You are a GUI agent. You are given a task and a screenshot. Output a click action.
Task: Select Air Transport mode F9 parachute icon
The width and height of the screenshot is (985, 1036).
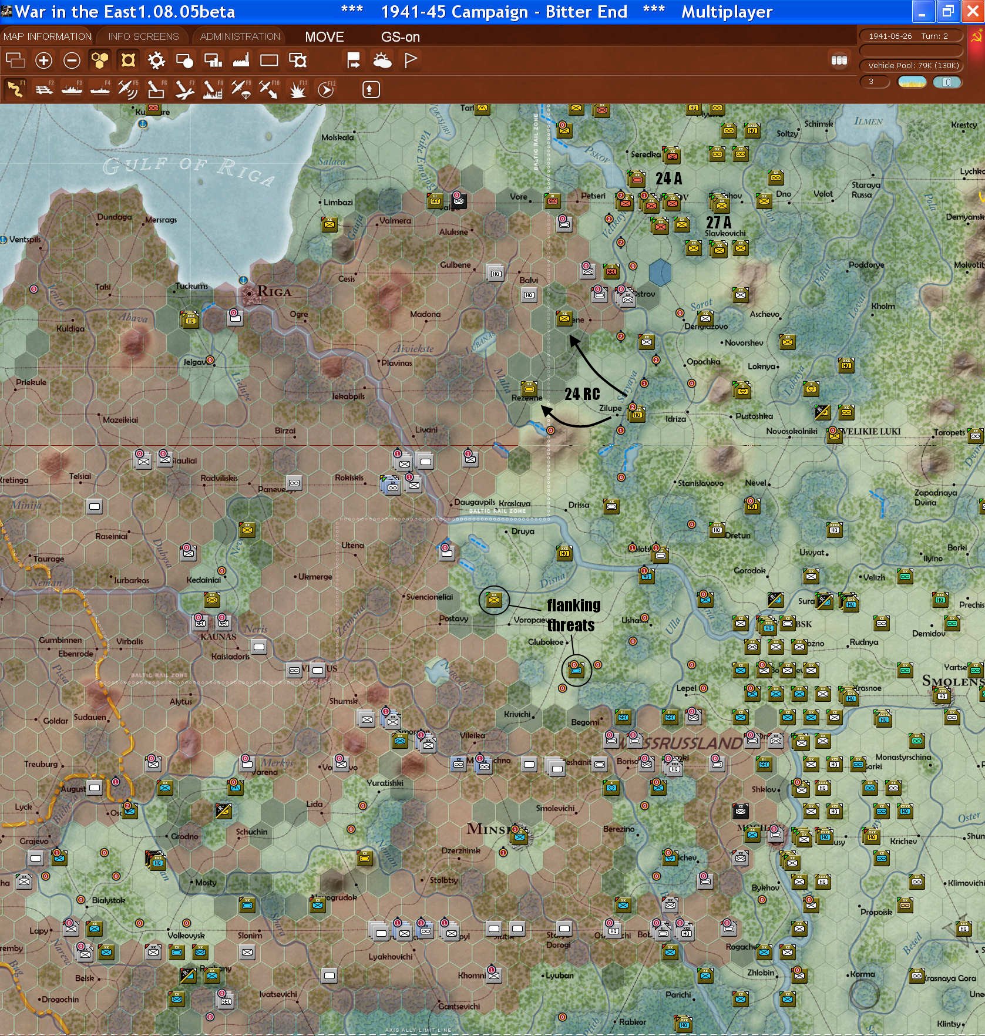[240, 89]
